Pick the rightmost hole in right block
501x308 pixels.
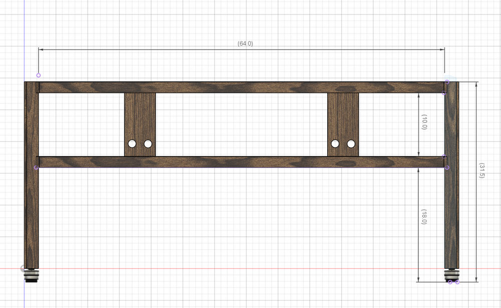(x=351, y=144)
